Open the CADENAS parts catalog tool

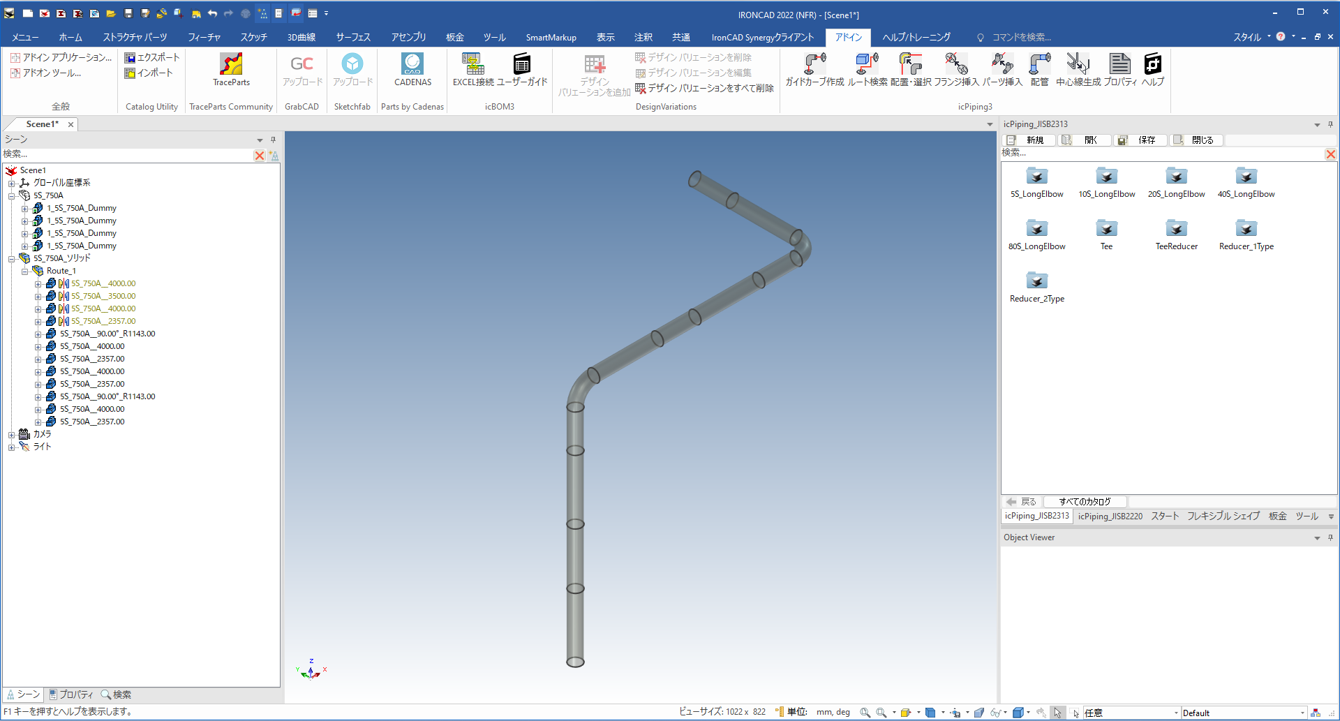coord(412,65)
